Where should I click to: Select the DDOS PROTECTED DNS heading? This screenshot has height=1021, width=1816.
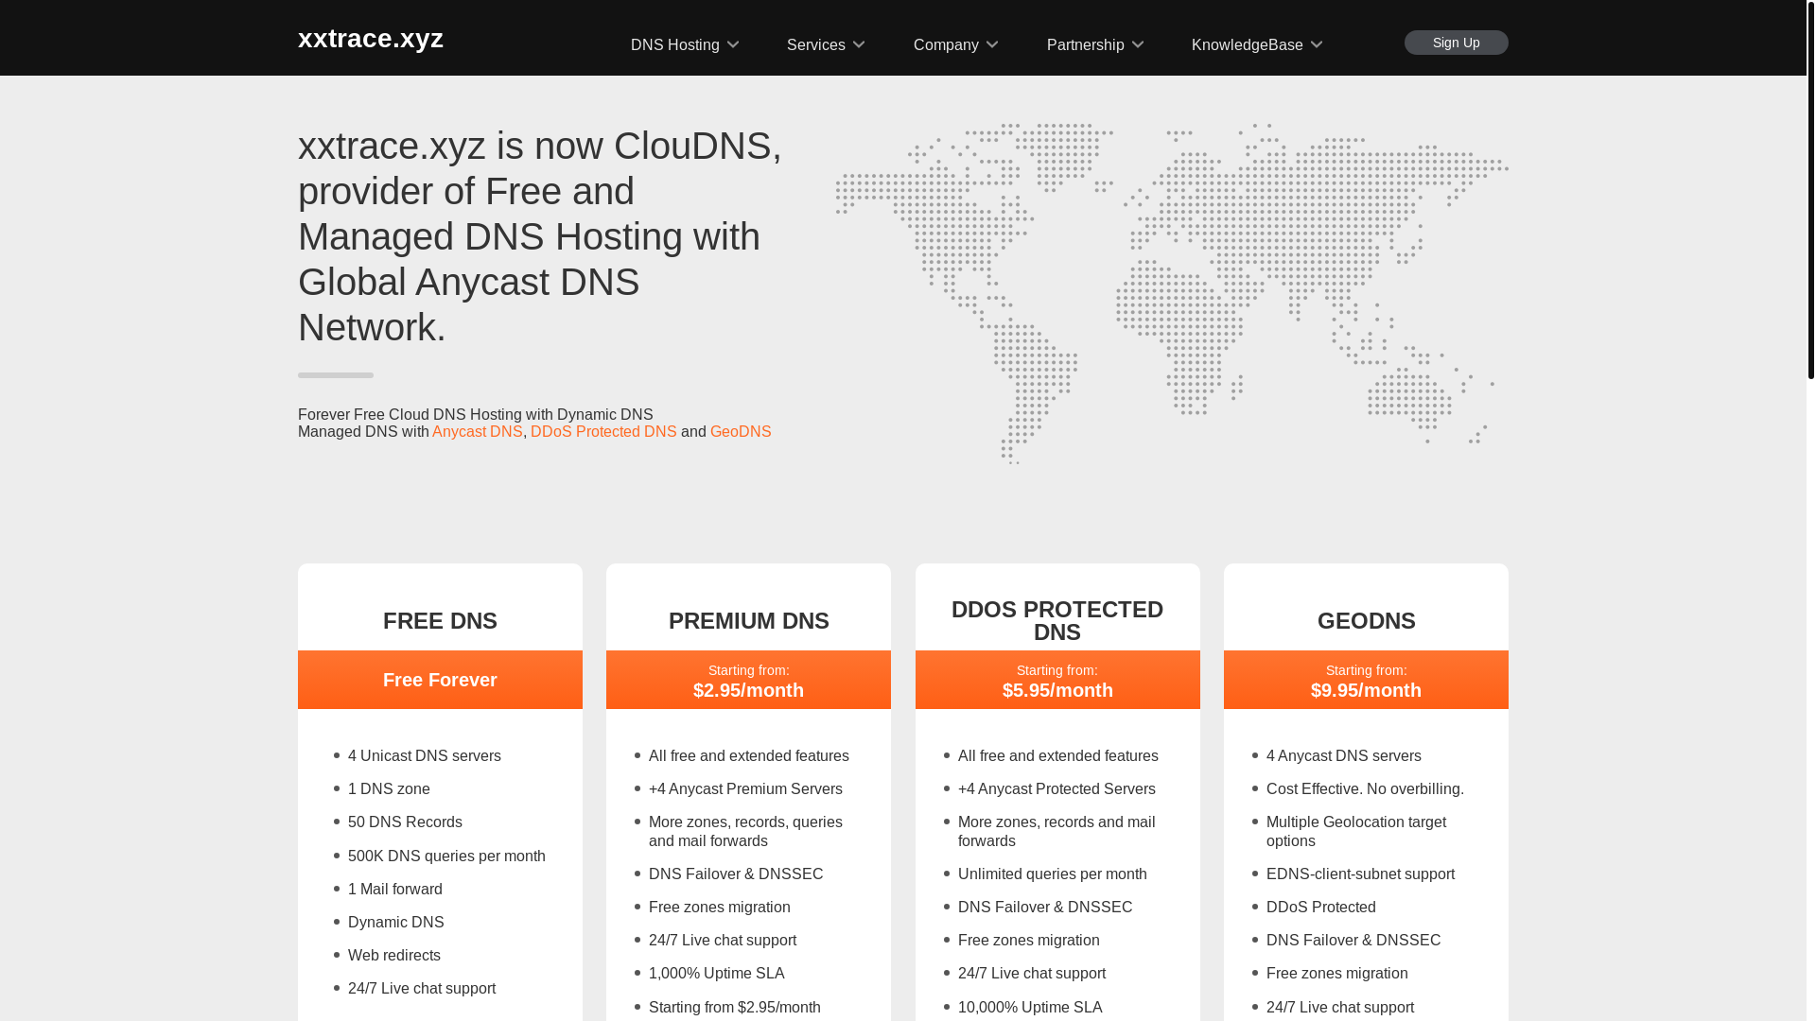tap(1057, 621)
